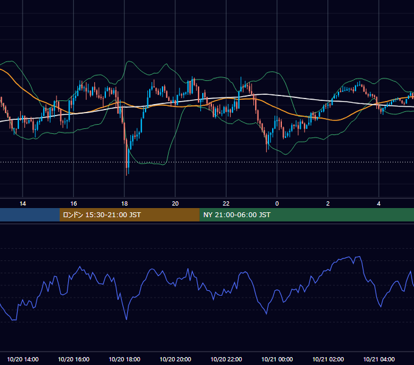The width and height of the screenshot is (414, 365).
Task: Click the 10/20 22:00 date label
Action: pyautogui.click(x=226, y=359)
